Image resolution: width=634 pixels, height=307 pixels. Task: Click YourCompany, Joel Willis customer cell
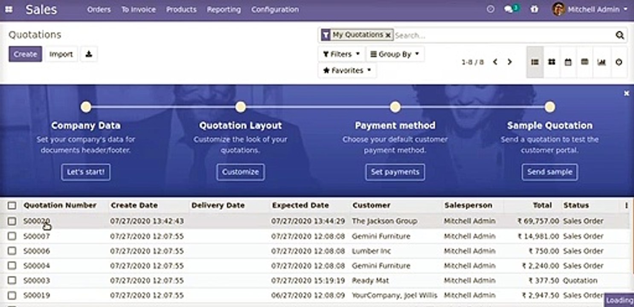click(395, 295)
